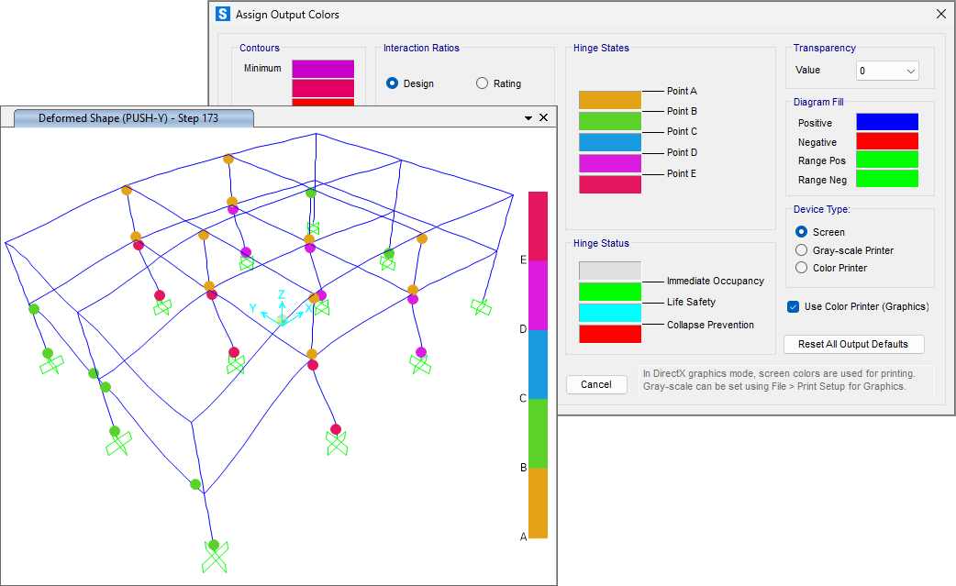Click the Deformed Shape (PUSH-Y) title bar

pos(128,117)
